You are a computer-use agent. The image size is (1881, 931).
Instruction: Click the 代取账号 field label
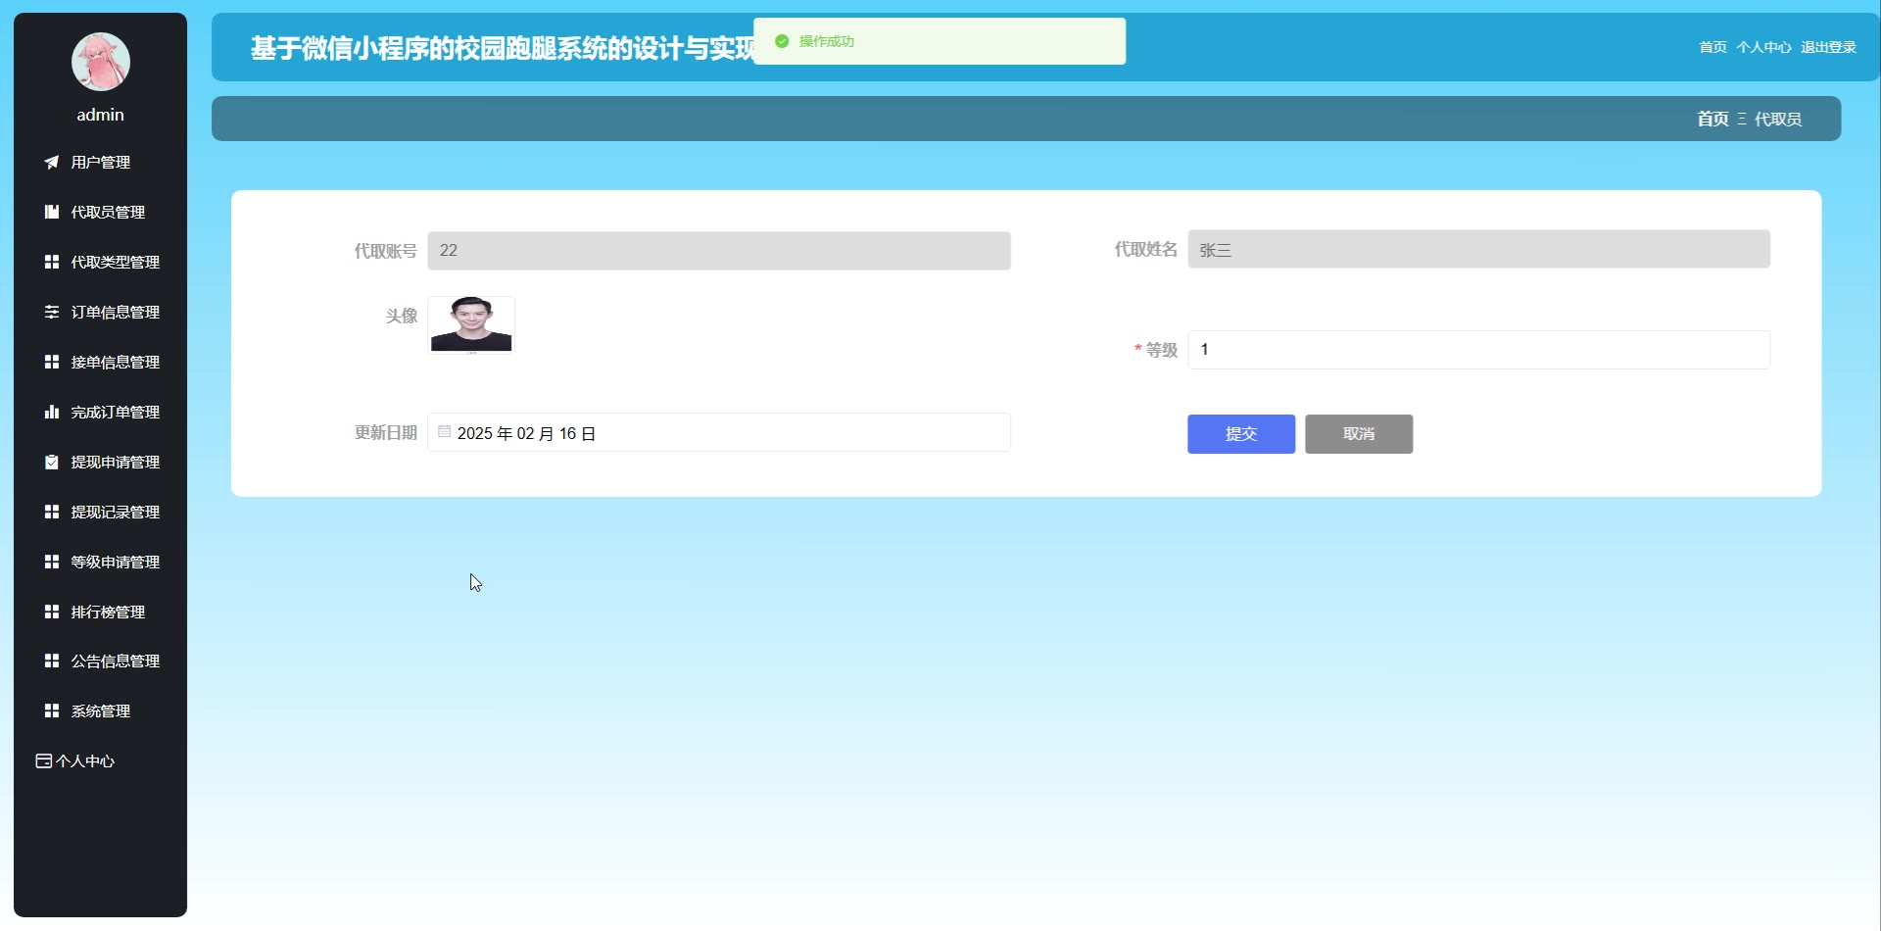(386, 251)
